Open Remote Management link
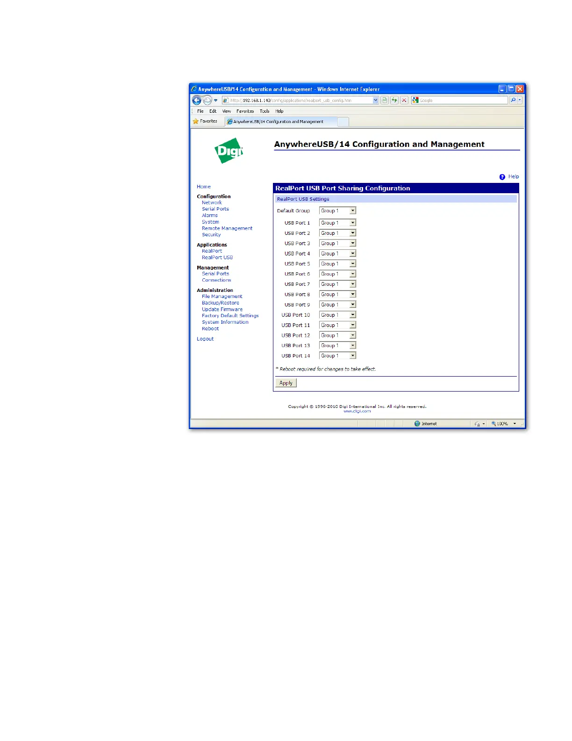The width and height of the screenshot is (572, 741). tap(227, 228)
